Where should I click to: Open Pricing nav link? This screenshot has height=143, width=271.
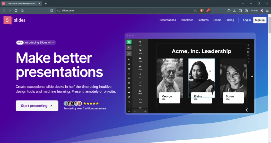click(230, 20)
